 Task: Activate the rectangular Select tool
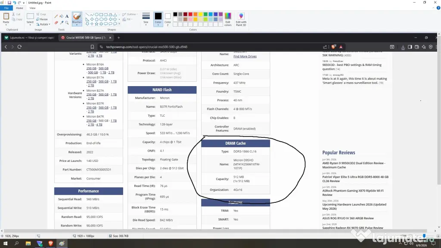click(x=30, y=16)
